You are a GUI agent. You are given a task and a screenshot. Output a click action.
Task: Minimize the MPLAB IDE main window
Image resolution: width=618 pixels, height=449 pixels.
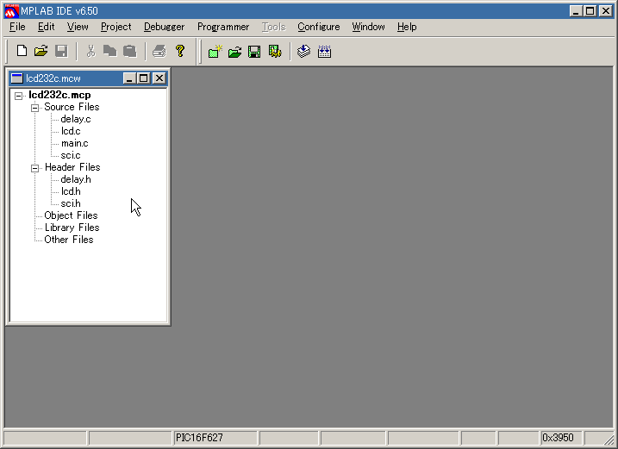[576, 11]
